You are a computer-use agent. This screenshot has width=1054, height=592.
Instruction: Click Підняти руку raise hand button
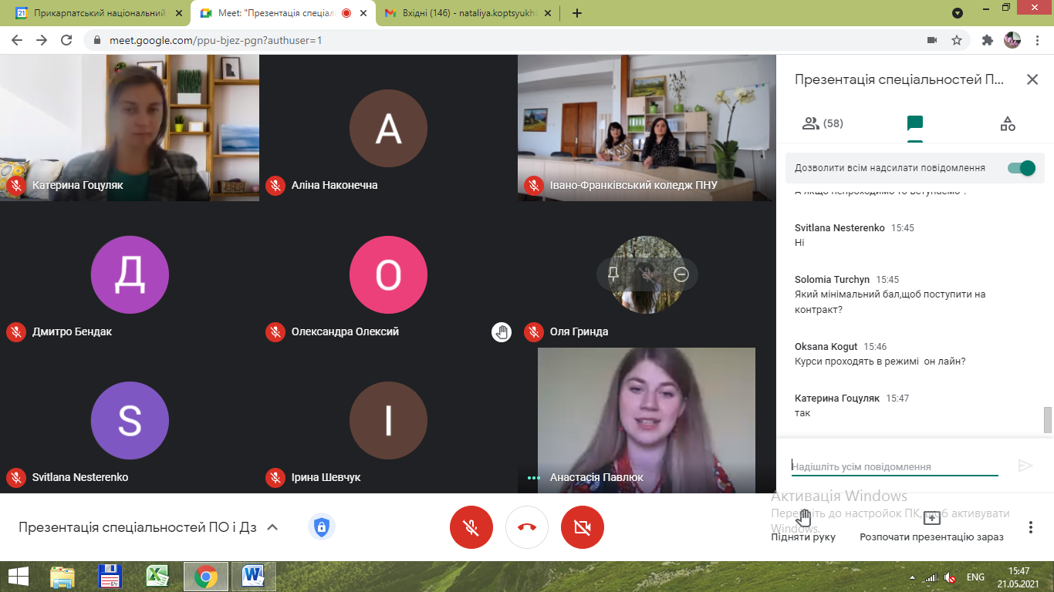pyautogui.click(x=803, y=526)
